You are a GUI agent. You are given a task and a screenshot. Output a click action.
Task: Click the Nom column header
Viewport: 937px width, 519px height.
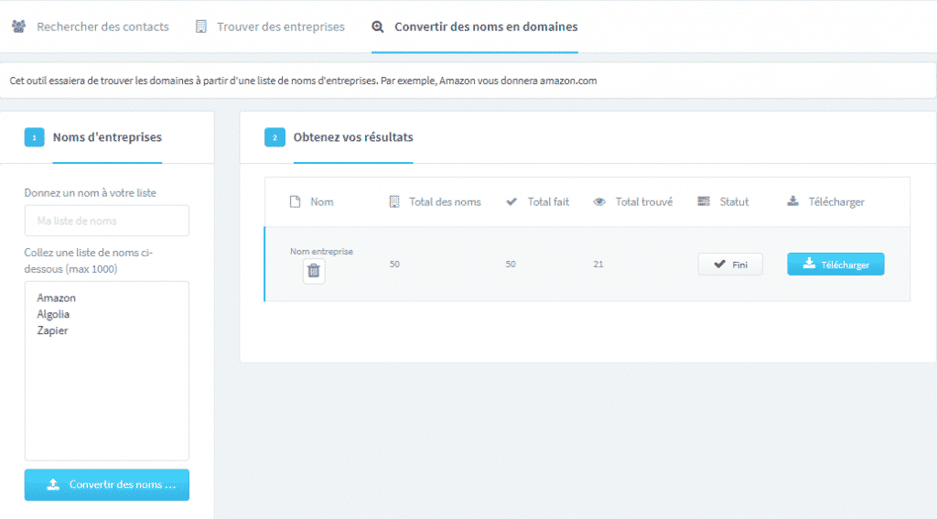pyautogui.click(x=322, y=202)
